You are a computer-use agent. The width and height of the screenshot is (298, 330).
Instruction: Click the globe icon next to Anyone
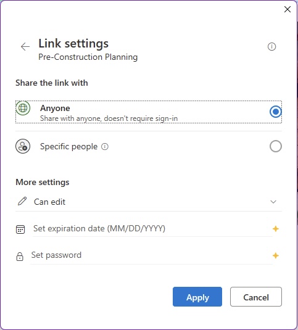click(x=23, y=108)
